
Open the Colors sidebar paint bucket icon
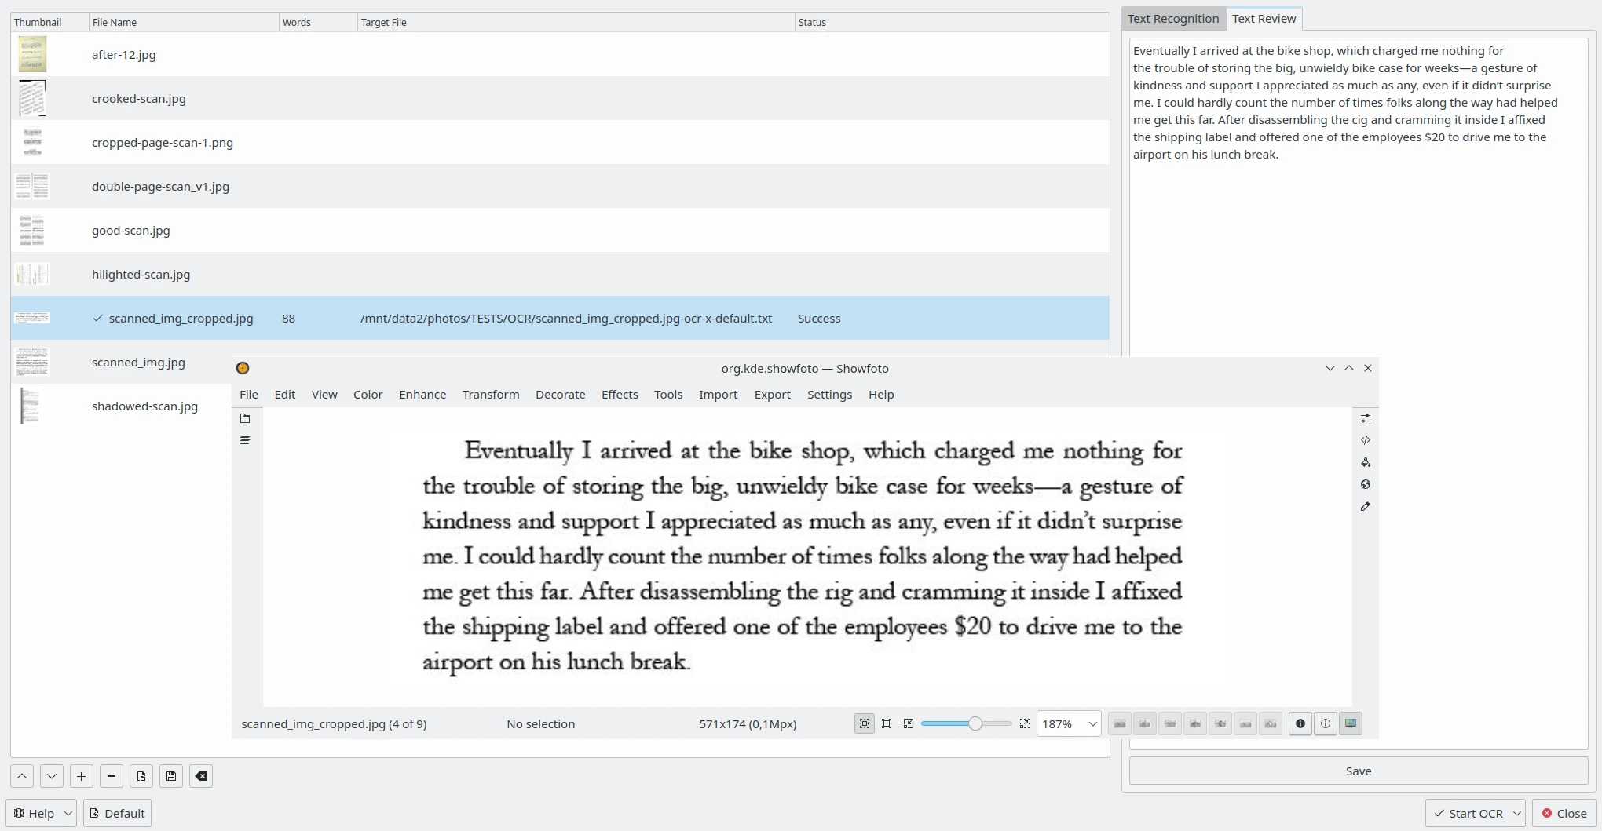pyautogui.click(x=1366, y=462)
